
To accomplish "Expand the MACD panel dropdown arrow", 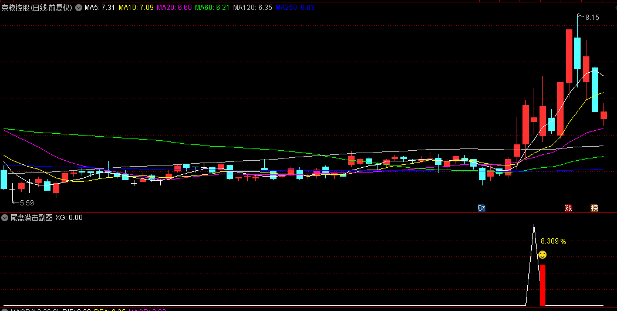I will (x=5, y=309).
